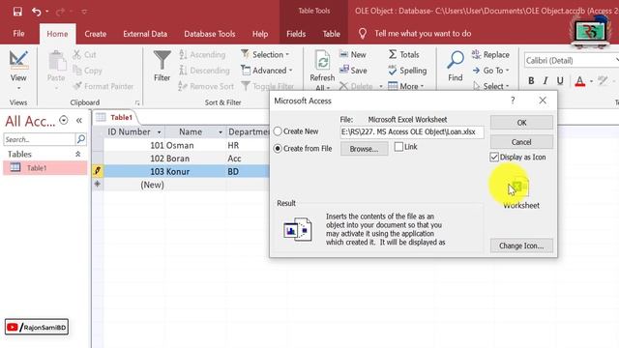The image size is (619, 348).
Task: Open the font name Calibri combo box
Action: 571,60
